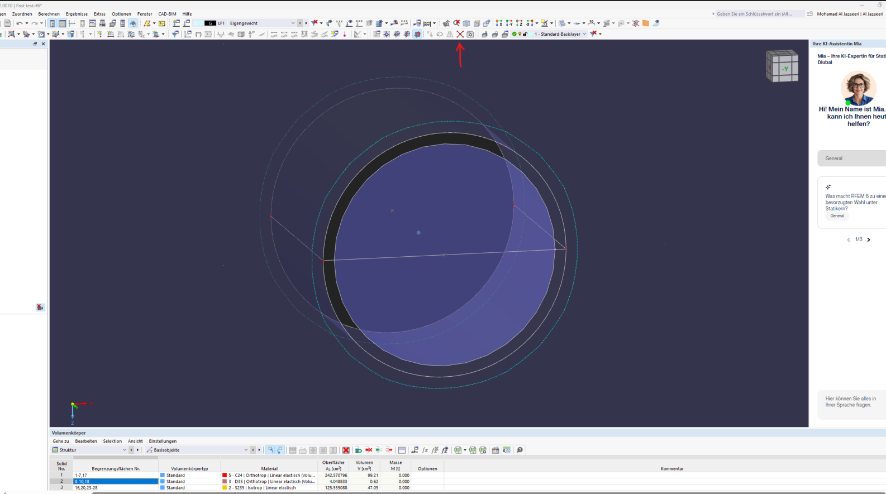Open the Eigengewicht load case dropdown
This screenshot has height=494, width=886.
pyautogui.click(x=293, y=23)
